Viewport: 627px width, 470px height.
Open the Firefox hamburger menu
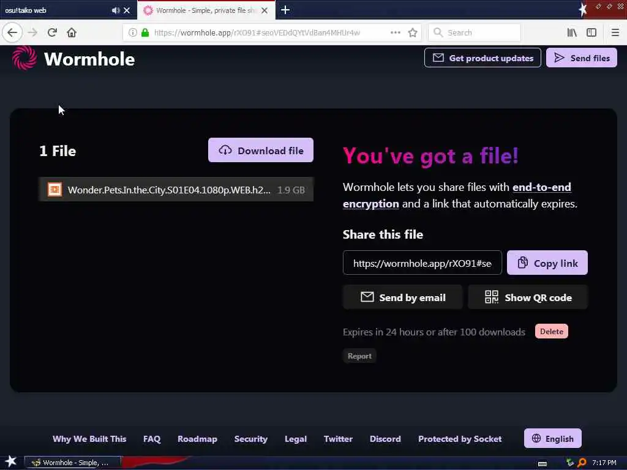point(615,32)
